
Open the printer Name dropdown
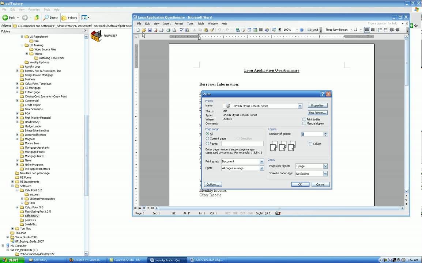pos(300,106)
